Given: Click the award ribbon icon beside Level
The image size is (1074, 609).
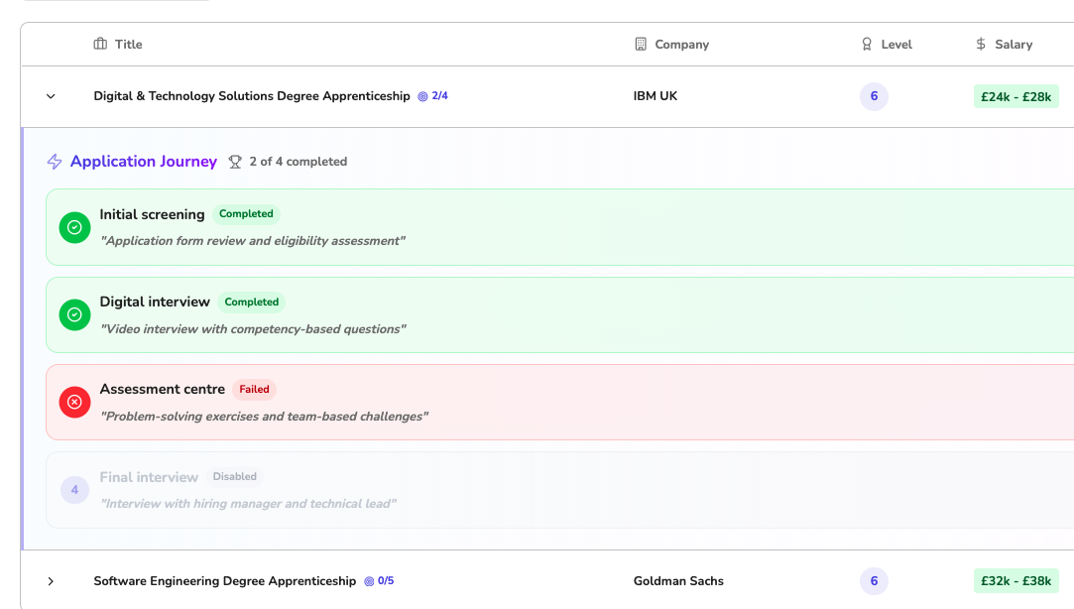Looking at the screenshot, I should pos(867,44).
